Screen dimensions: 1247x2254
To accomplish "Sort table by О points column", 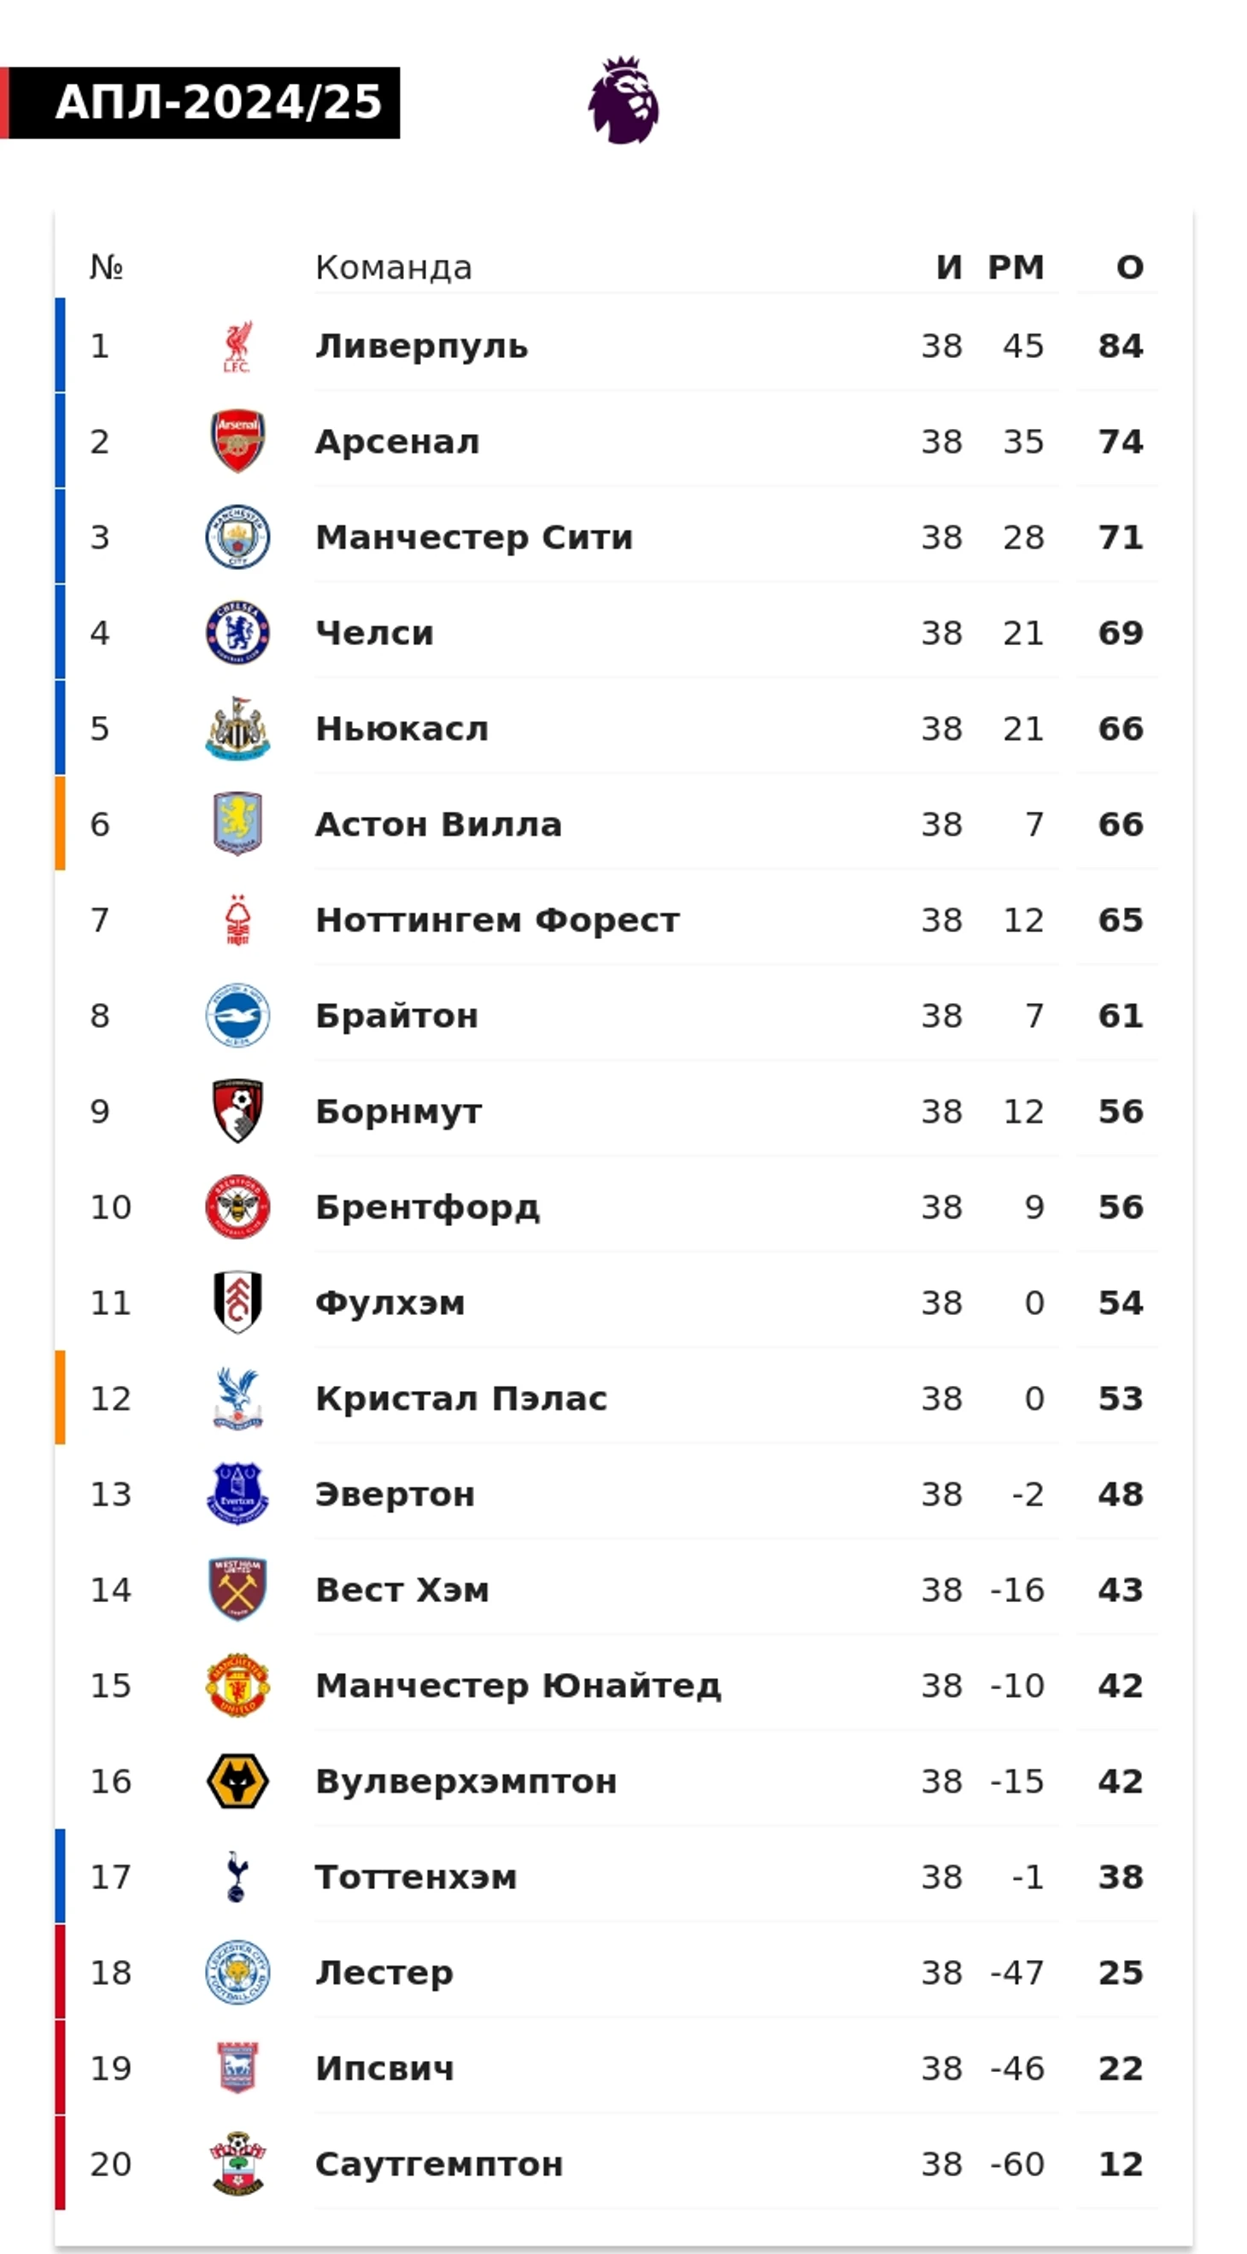I will pos(1130,267).
